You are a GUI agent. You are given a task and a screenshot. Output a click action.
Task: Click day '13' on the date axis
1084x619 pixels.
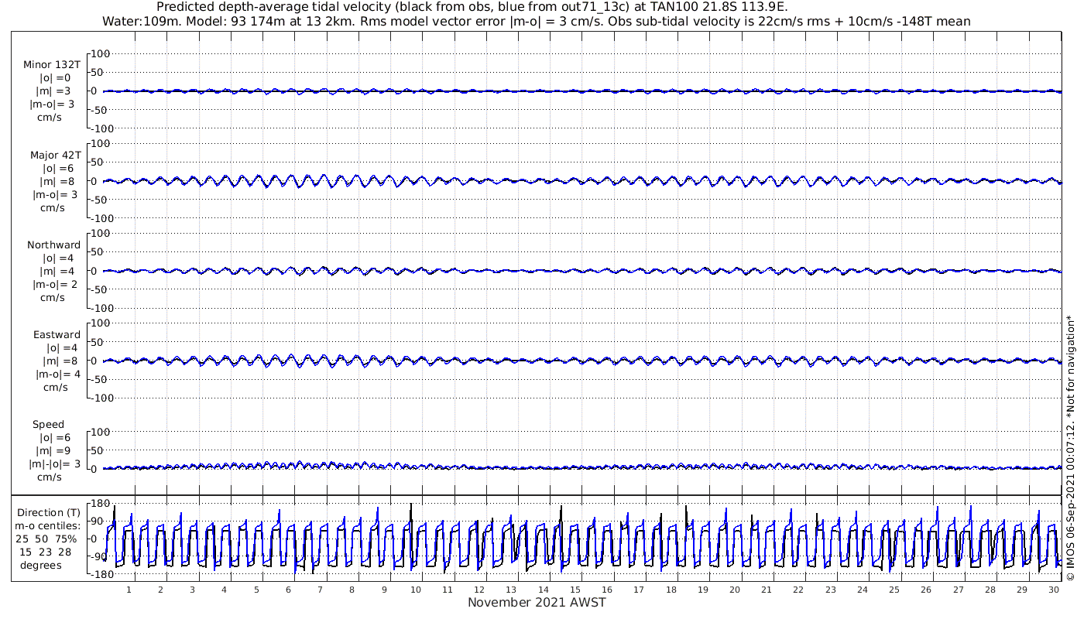[x=511, y=590]
